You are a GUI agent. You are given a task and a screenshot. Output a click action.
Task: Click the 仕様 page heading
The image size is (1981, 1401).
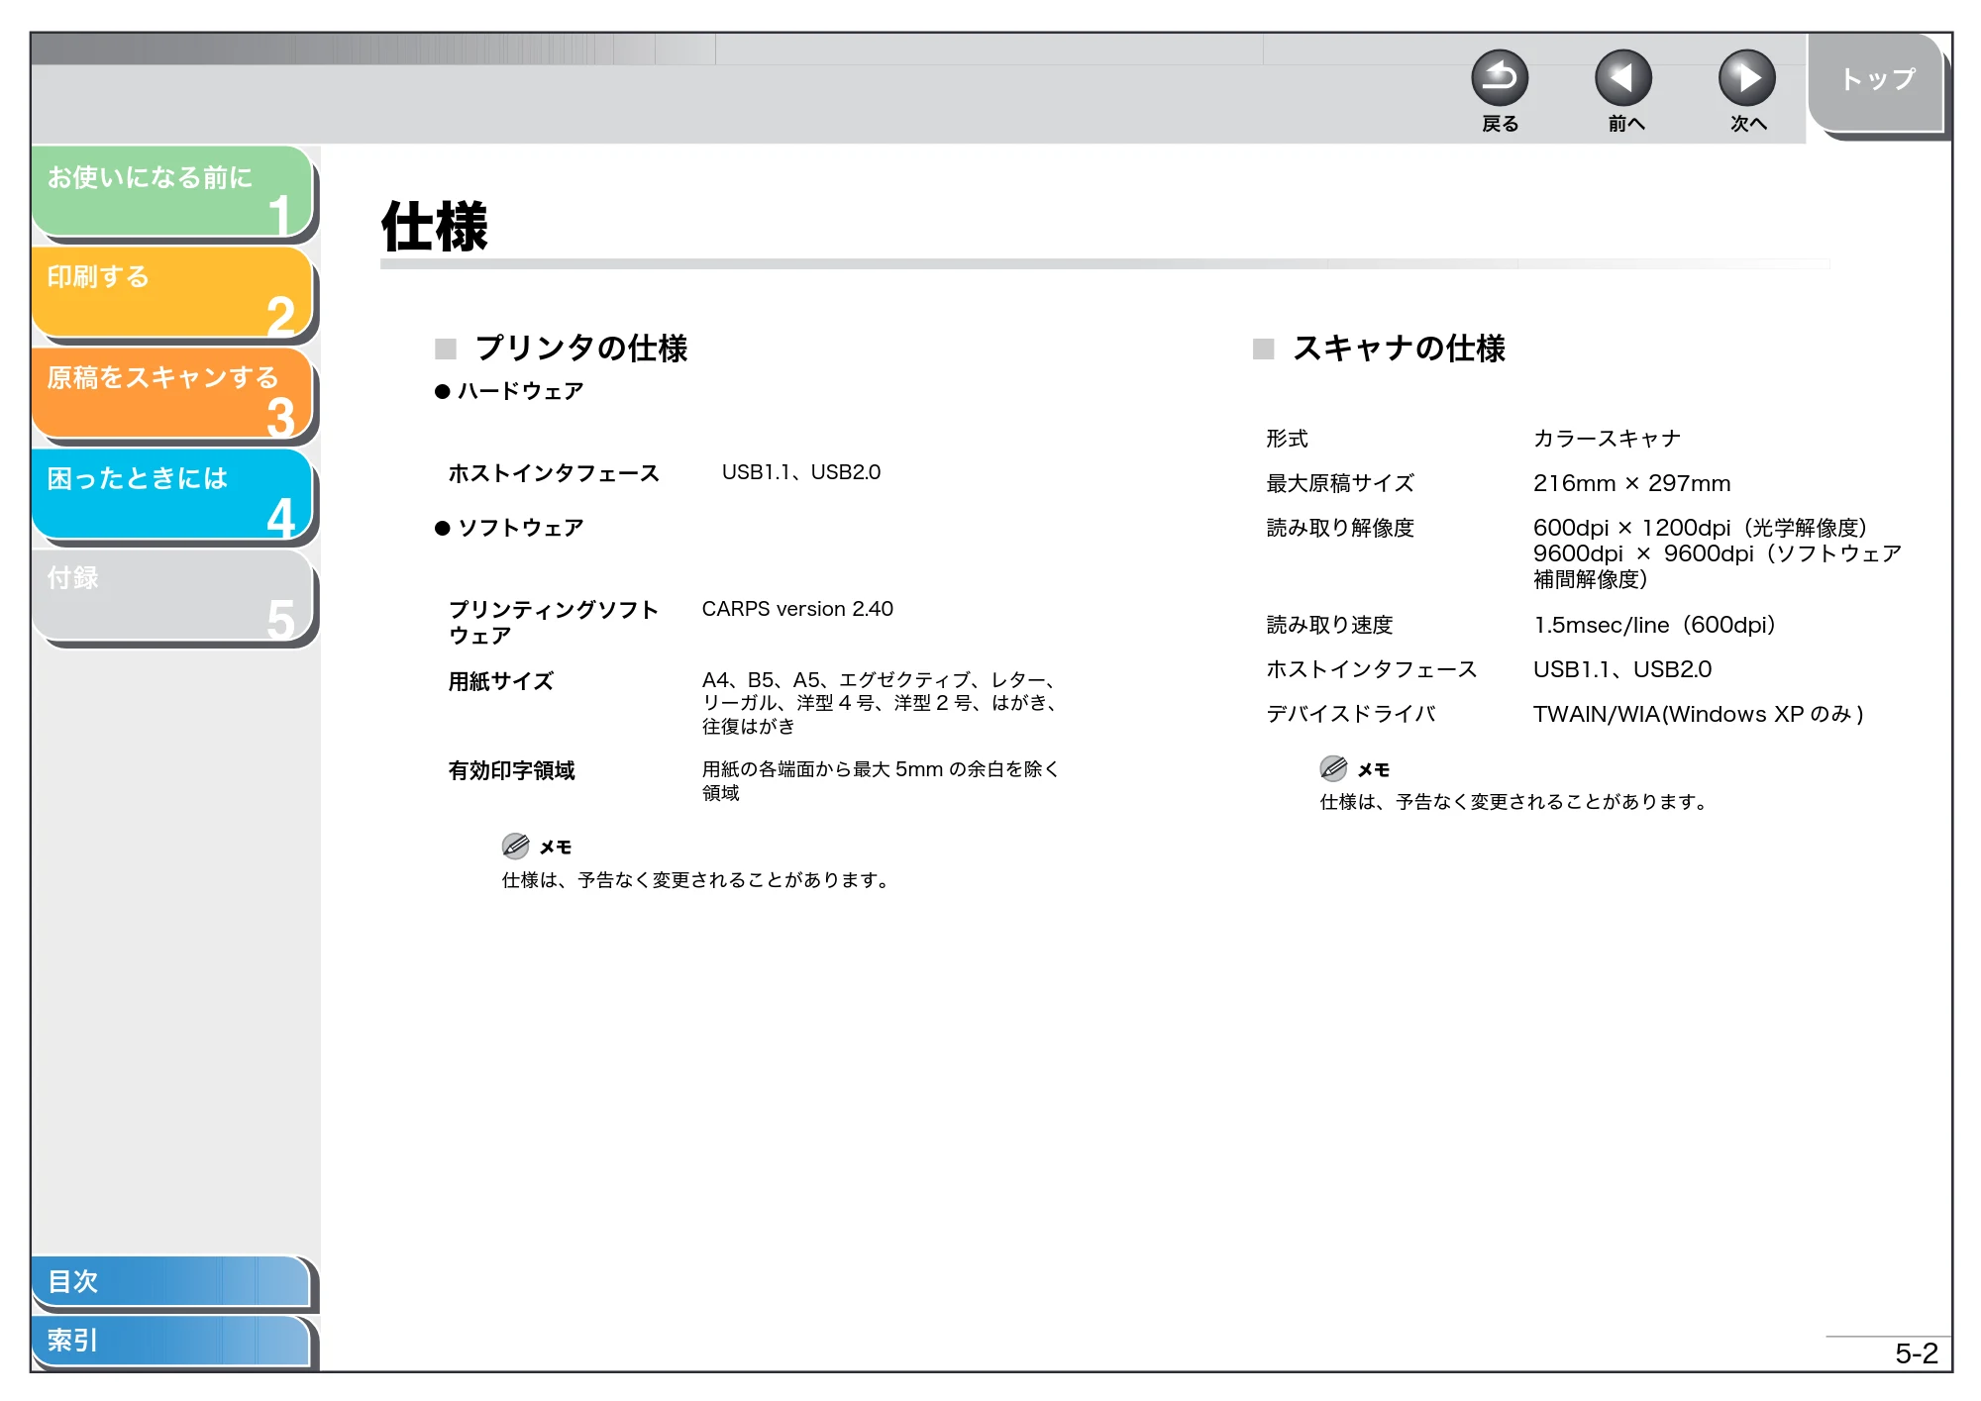click(x=435, y=227)
